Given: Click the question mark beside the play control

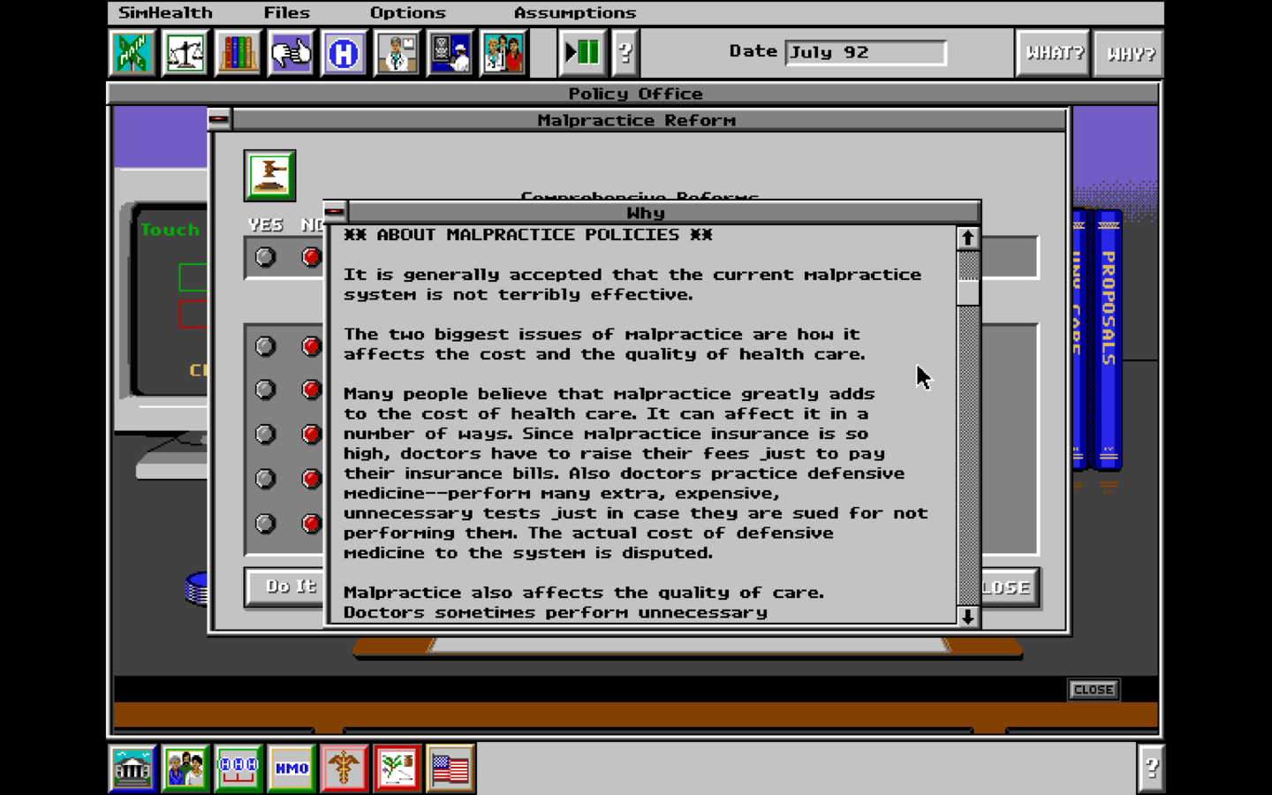Looking at the screenshot, I should pos(625,53).
